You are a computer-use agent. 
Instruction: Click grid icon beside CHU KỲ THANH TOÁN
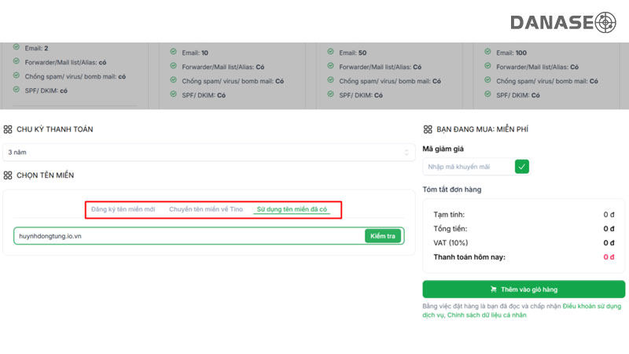pyautogui.click(x=8, y=129)
